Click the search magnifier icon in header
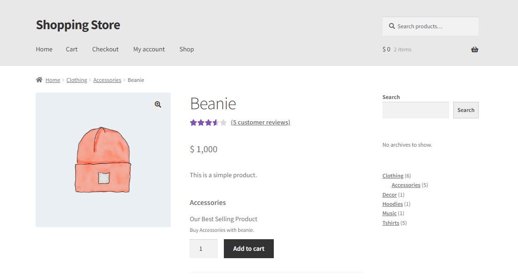The width and height of the screenshot is (518, 279). pos(392,26)
